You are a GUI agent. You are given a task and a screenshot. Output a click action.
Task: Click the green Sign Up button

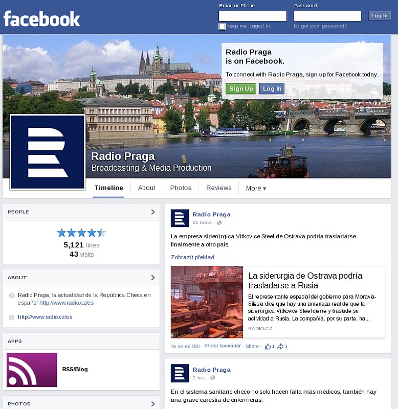point(241,89)
